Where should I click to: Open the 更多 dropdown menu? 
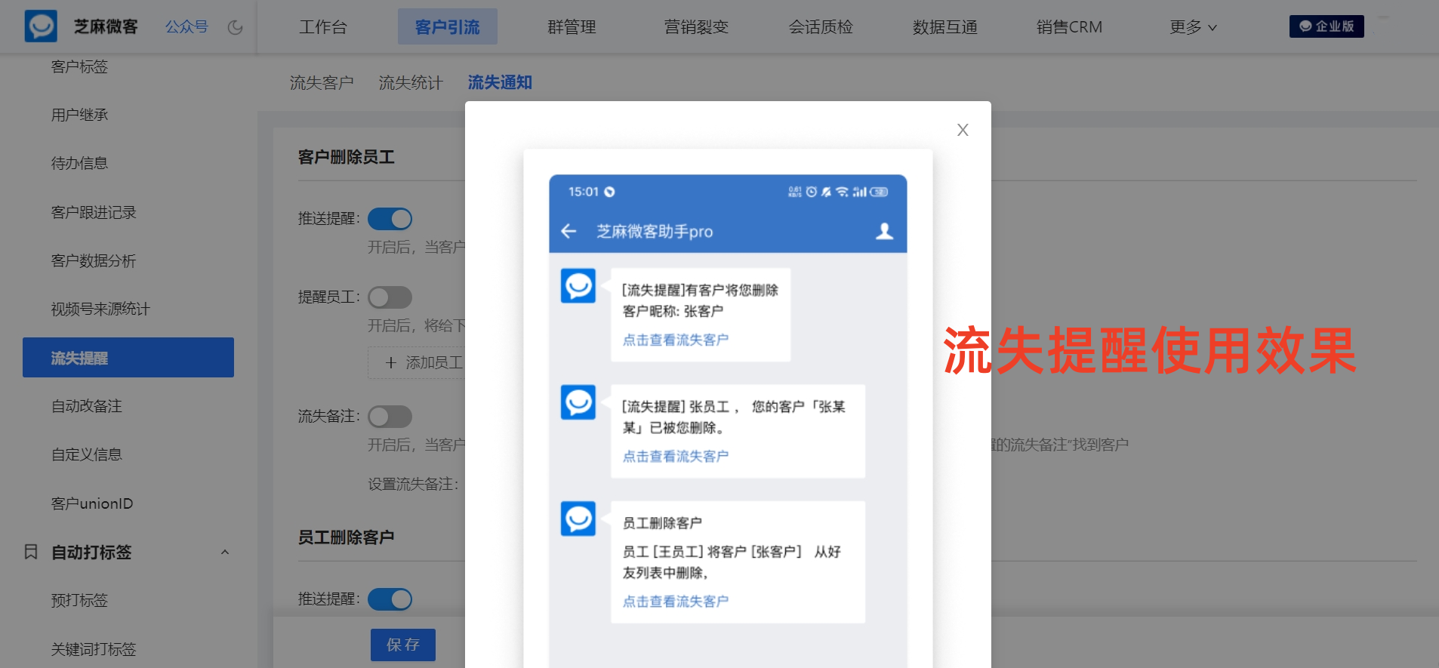tap(1193, 27)
